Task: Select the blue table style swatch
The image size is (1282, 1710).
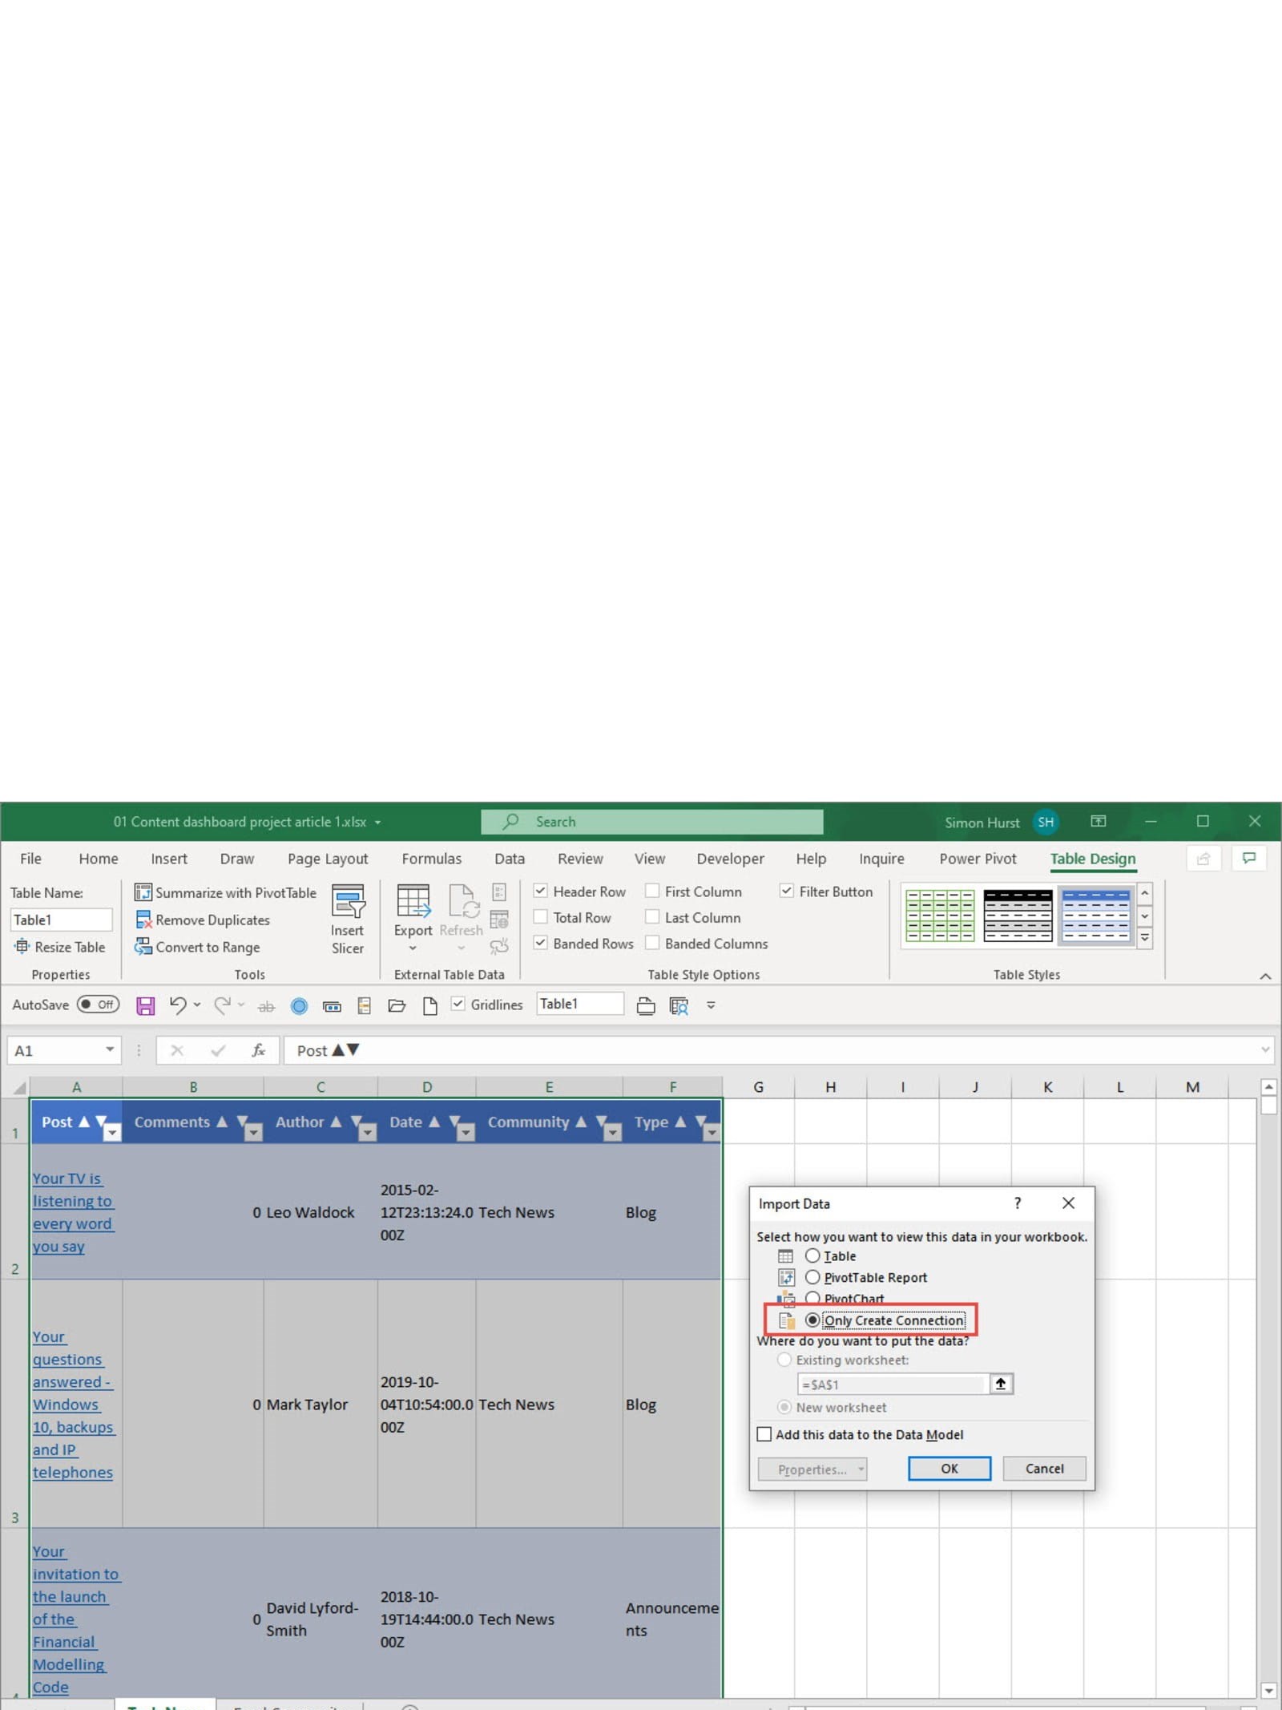Action: point(1095,916)
